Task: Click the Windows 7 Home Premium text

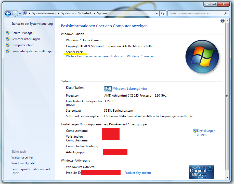Action: pos(85,40)
